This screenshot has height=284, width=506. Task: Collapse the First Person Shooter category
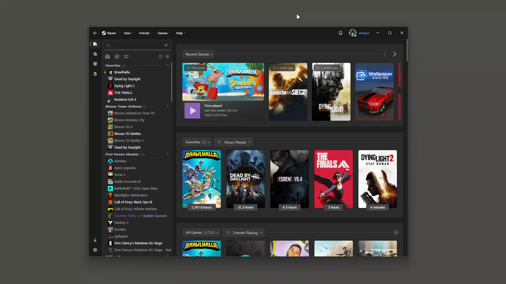[x=168, y=154]
